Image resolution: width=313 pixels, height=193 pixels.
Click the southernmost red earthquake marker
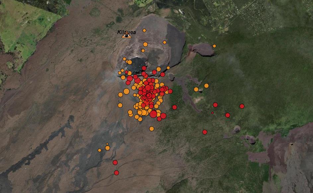117,173
